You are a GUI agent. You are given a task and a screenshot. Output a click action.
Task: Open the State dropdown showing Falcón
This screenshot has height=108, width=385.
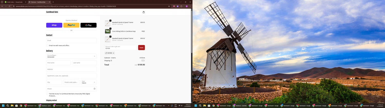[89, 82]
